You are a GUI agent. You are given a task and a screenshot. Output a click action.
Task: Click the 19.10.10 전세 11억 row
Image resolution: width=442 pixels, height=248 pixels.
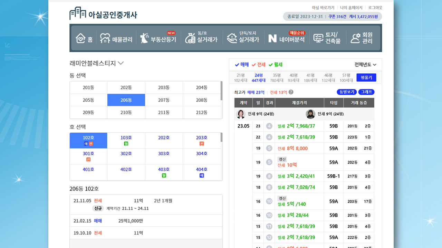coord(146,233)
